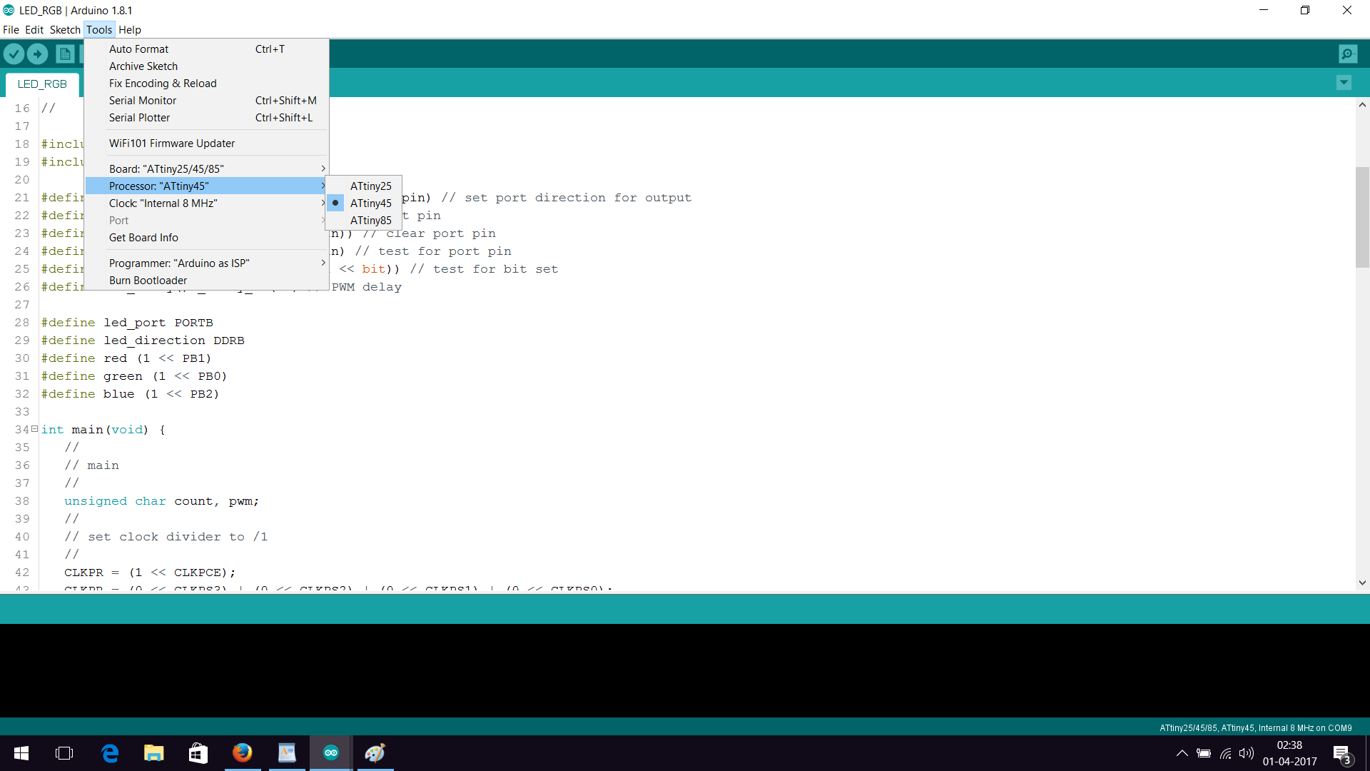Screen dimensions: 1370x771
Task: Expand the Processor ATtiny45 submenu
Action: coord(206,186)
